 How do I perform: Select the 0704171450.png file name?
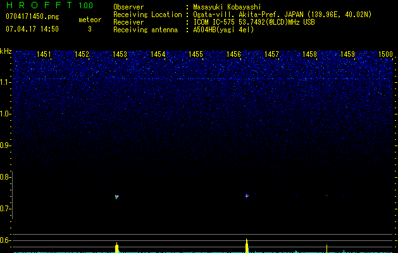32,16
